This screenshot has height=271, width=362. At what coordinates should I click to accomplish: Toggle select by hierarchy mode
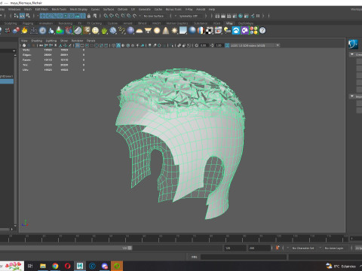(16, 16)
